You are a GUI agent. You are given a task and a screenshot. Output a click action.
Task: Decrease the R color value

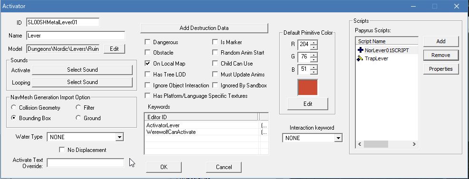313,47
